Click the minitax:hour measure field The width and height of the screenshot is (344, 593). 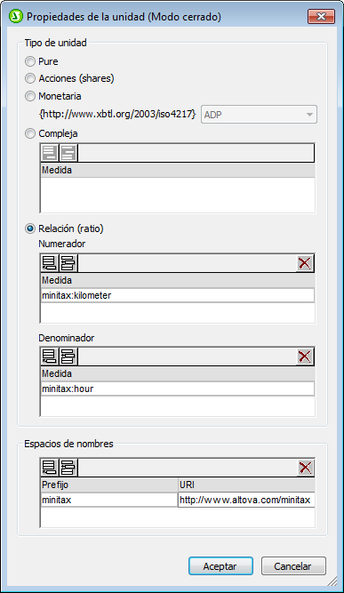click(177, 389)
